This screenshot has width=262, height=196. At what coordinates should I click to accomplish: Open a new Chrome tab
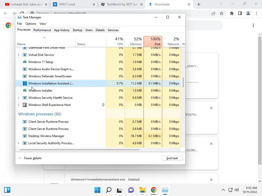[x=199, y=4]
